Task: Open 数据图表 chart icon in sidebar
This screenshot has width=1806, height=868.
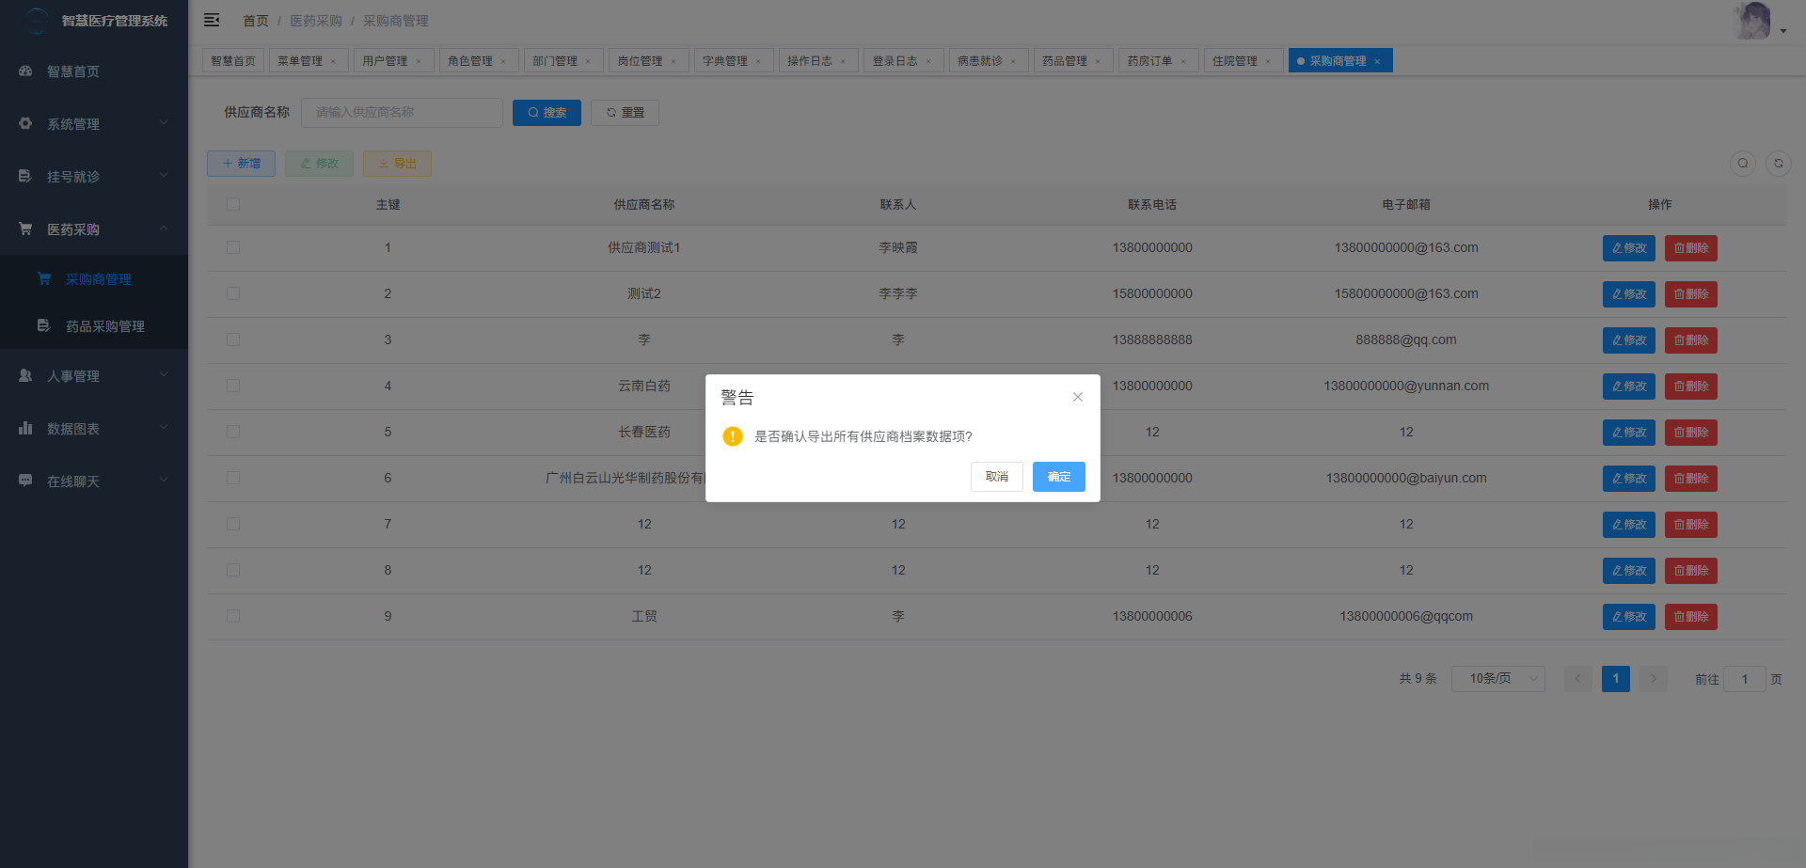Action: 24,428
